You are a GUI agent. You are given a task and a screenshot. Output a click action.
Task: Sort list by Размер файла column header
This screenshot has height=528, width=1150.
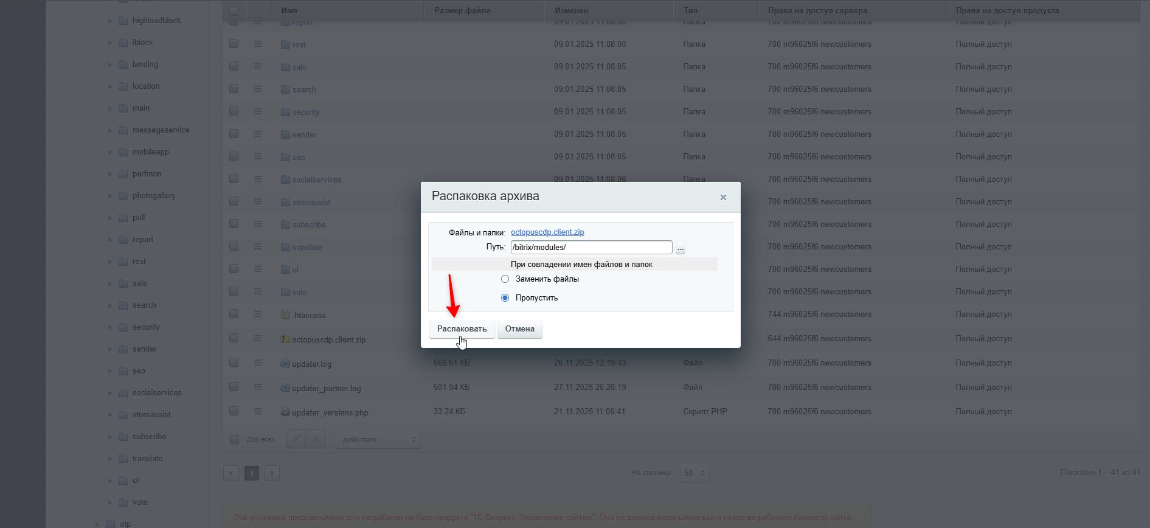(462, 10)
